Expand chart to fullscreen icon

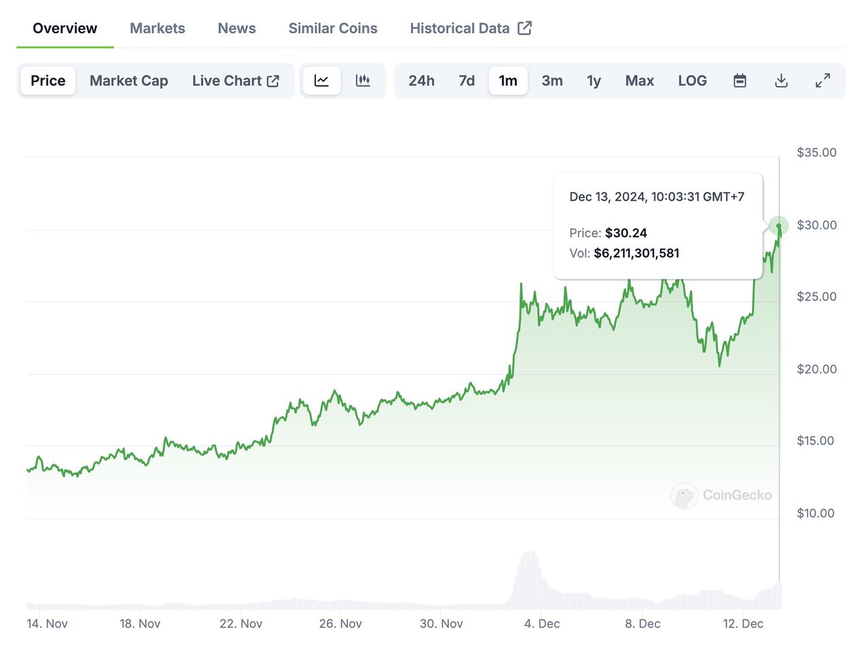click(823, 81)
